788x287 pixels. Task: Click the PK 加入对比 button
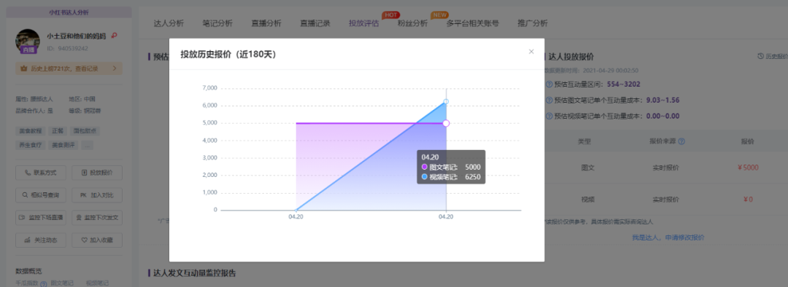(x=97, y=195)
